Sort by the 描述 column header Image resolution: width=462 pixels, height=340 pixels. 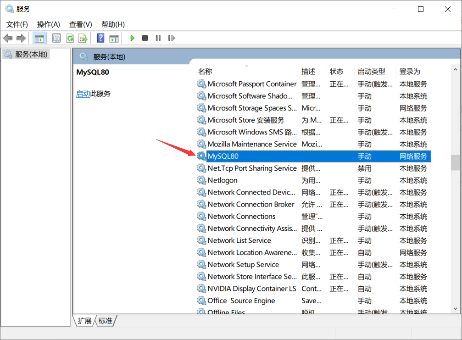(312, 71)
